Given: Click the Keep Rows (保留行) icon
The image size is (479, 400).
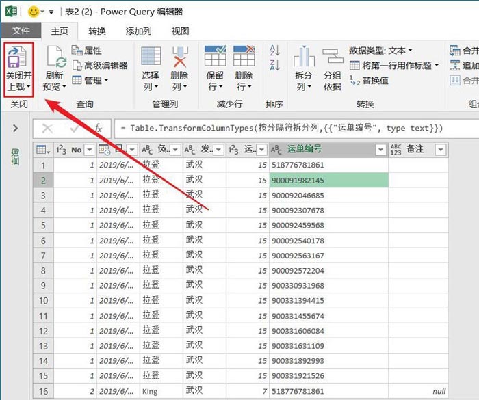Looking at the screenshot, I should pos(215,55).
